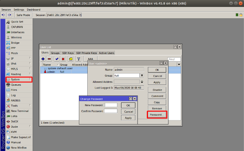Open RADIUS in sidebar
Image resolution: width=244 pixels, height=151 pixels.
[19, 100]
